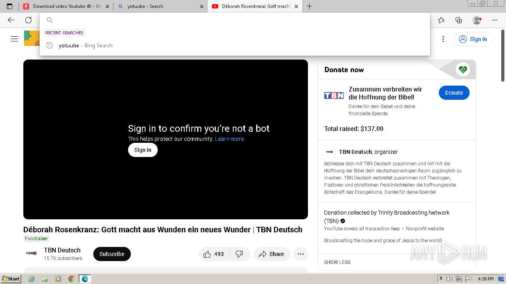Open Chrome from taskbar
Image resolution: width=506 pixels, height=284 pixels.
[x=72, y=279]
